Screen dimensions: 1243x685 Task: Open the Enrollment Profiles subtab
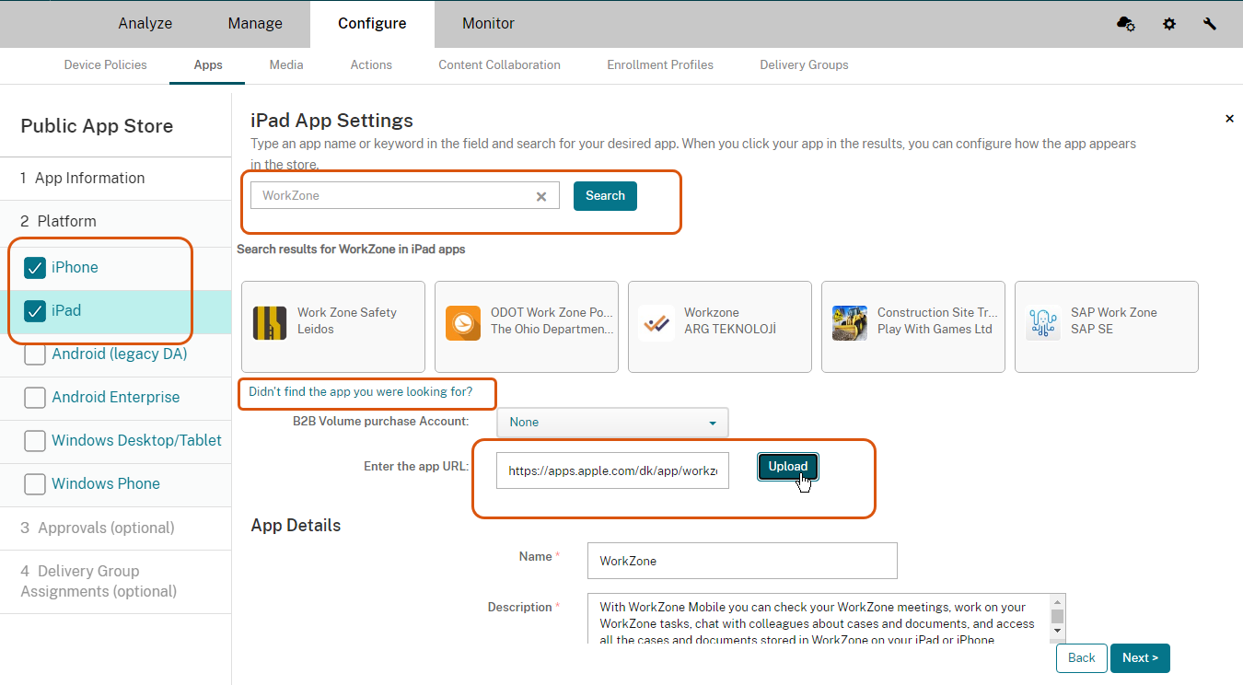660,65
